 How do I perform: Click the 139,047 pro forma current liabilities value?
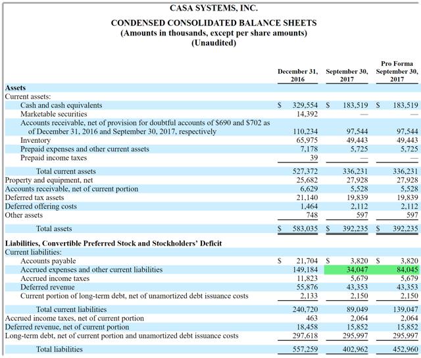tap(405, 310)
